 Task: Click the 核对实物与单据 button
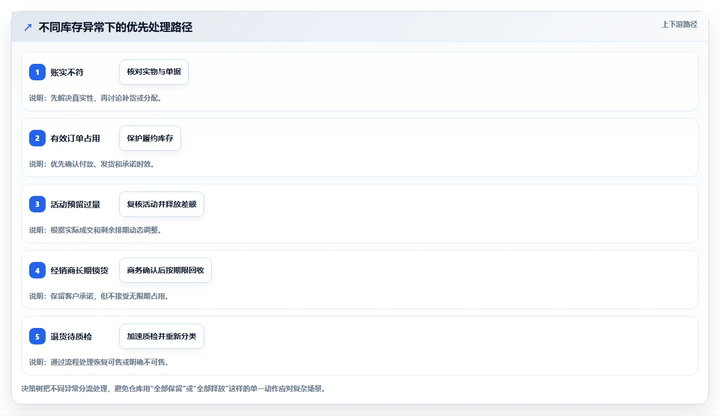point(154,72)
